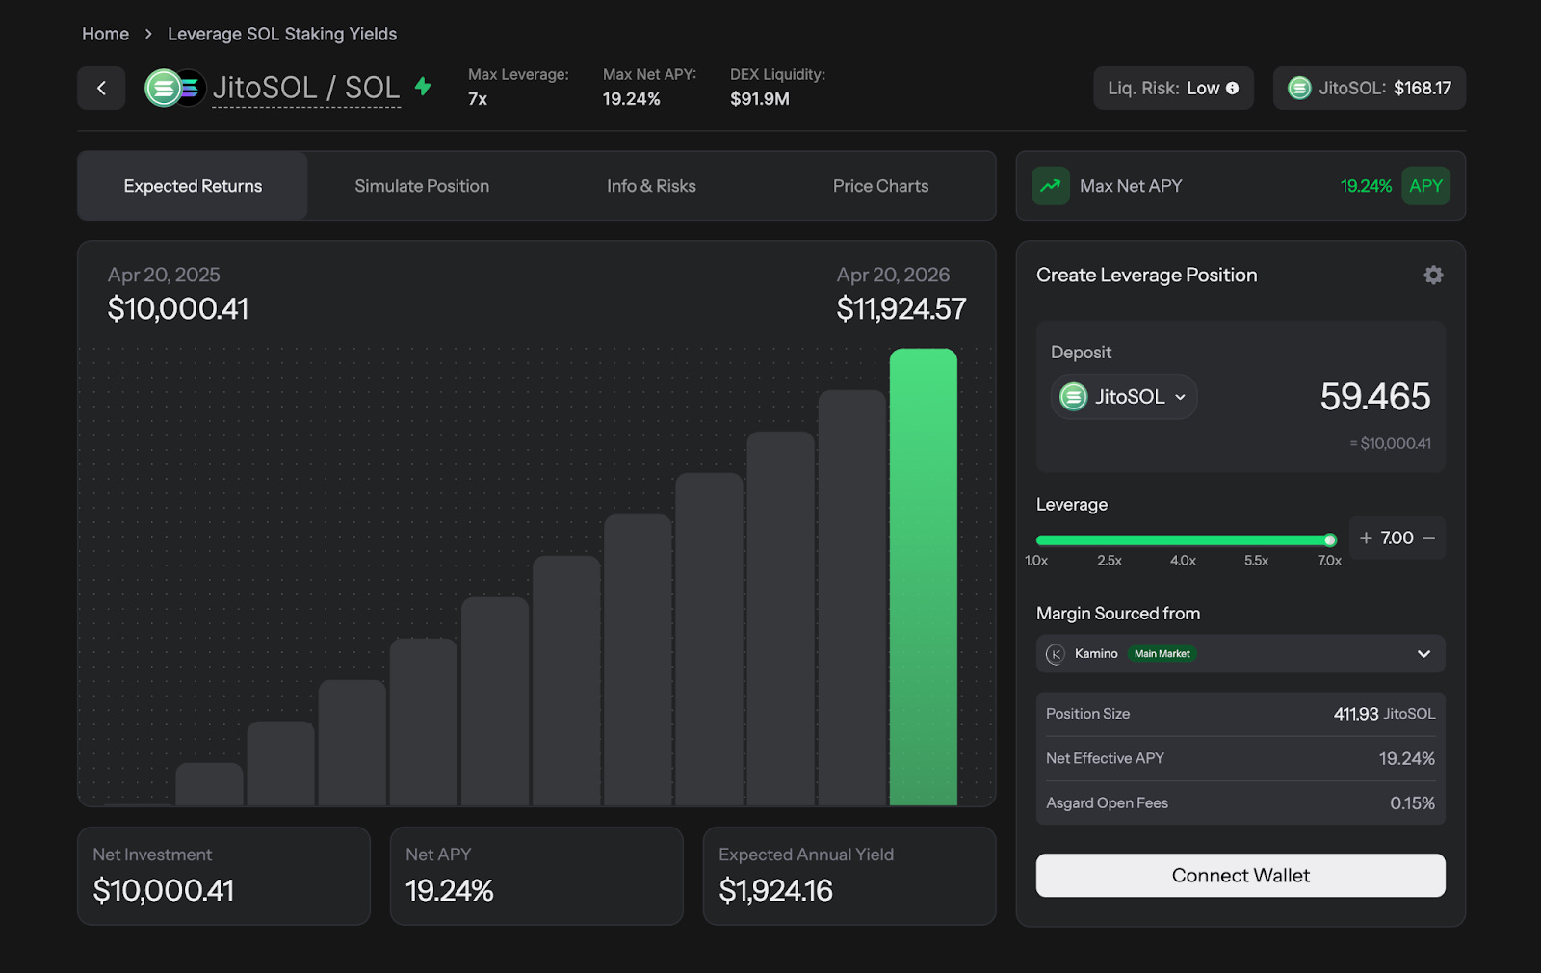Click the 7.00 leverage value field
This screenshot has width=1541, height=973.
point(1397,538)
